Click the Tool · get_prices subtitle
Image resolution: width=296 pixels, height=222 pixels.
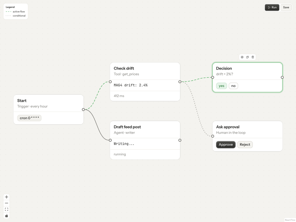(126, 74)
